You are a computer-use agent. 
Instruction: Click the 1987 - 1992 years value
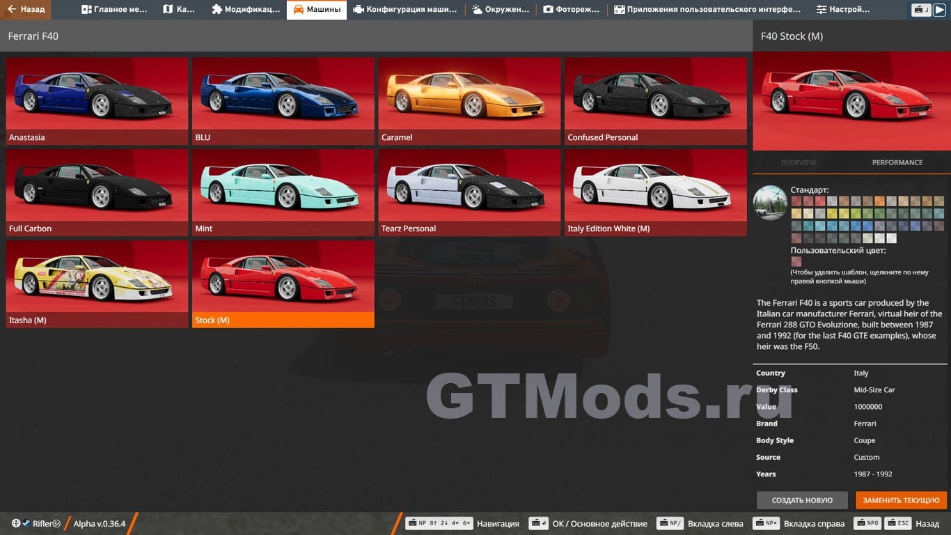pyautogui.click(x=873, y=474)
